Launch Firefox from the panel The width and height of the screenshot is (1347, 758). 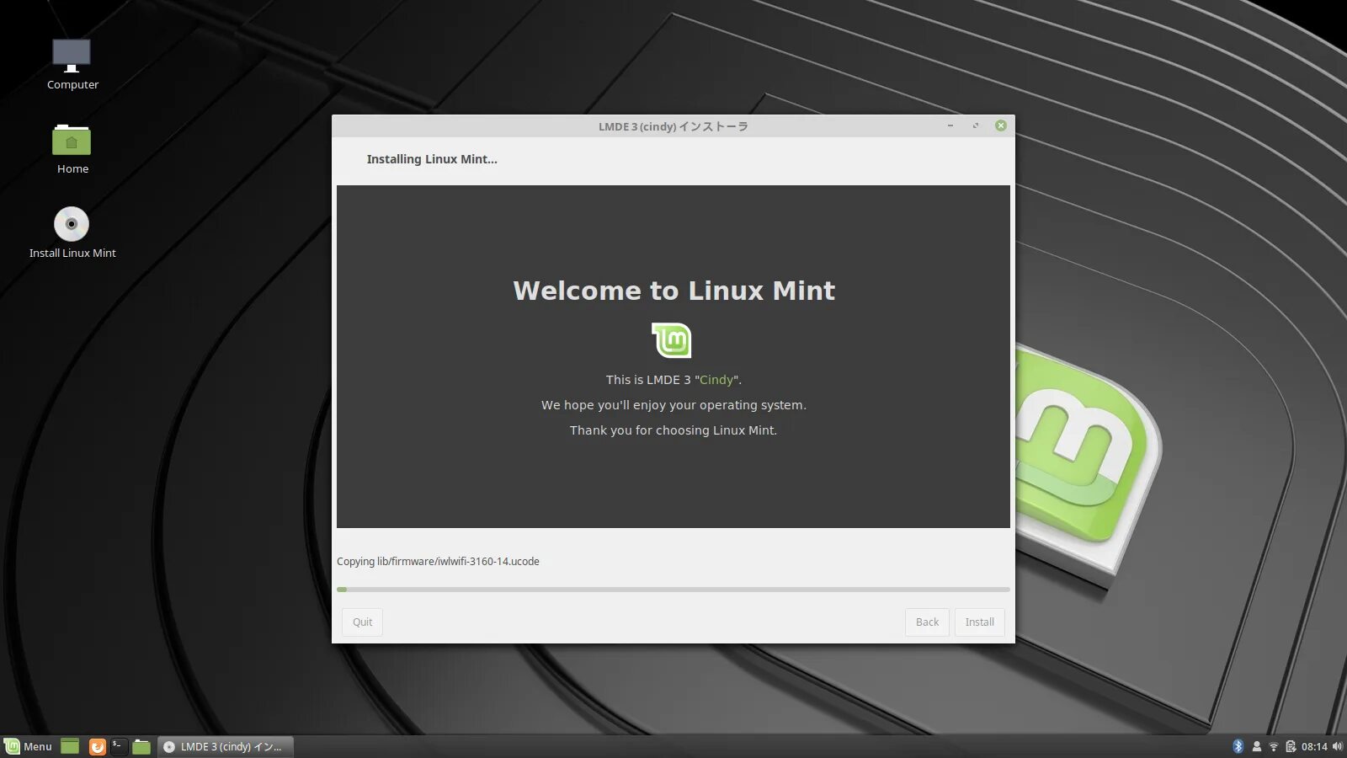(98, 746)
